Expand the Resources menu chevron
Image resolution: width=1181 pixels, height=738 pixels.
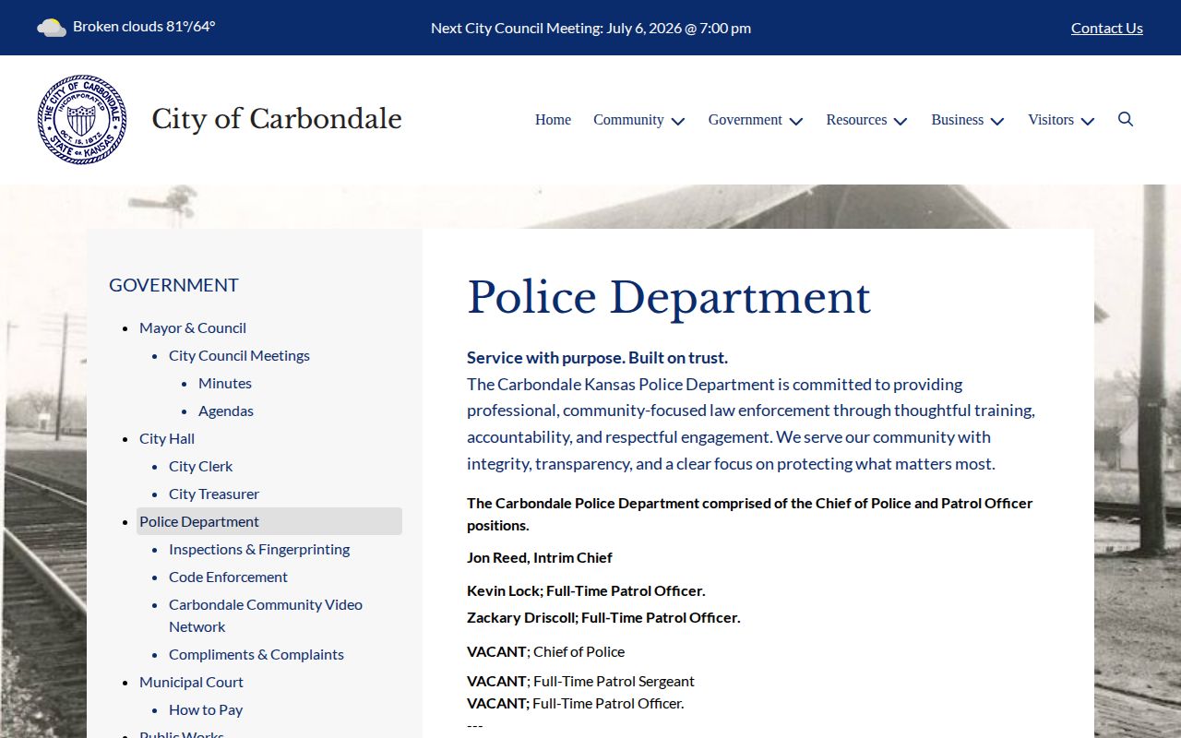(x=901, y=121)
